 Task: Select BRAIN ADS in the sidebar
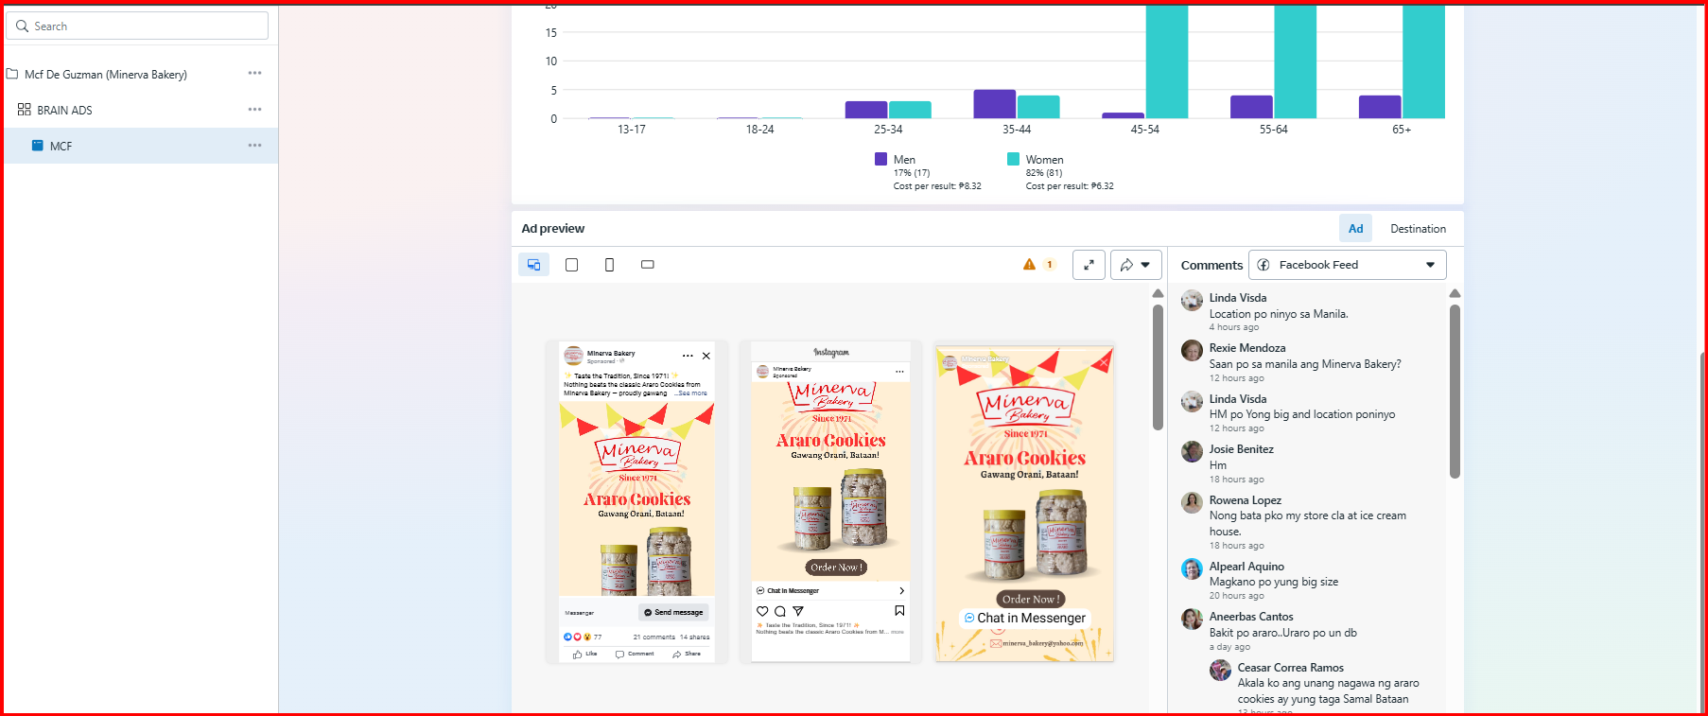(x=64, y=111)
